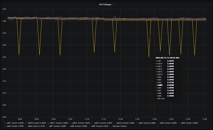Click the cell10 3.4040 row in the tooltip
This screenshot has width=213, height=130.
coord(165,64)
